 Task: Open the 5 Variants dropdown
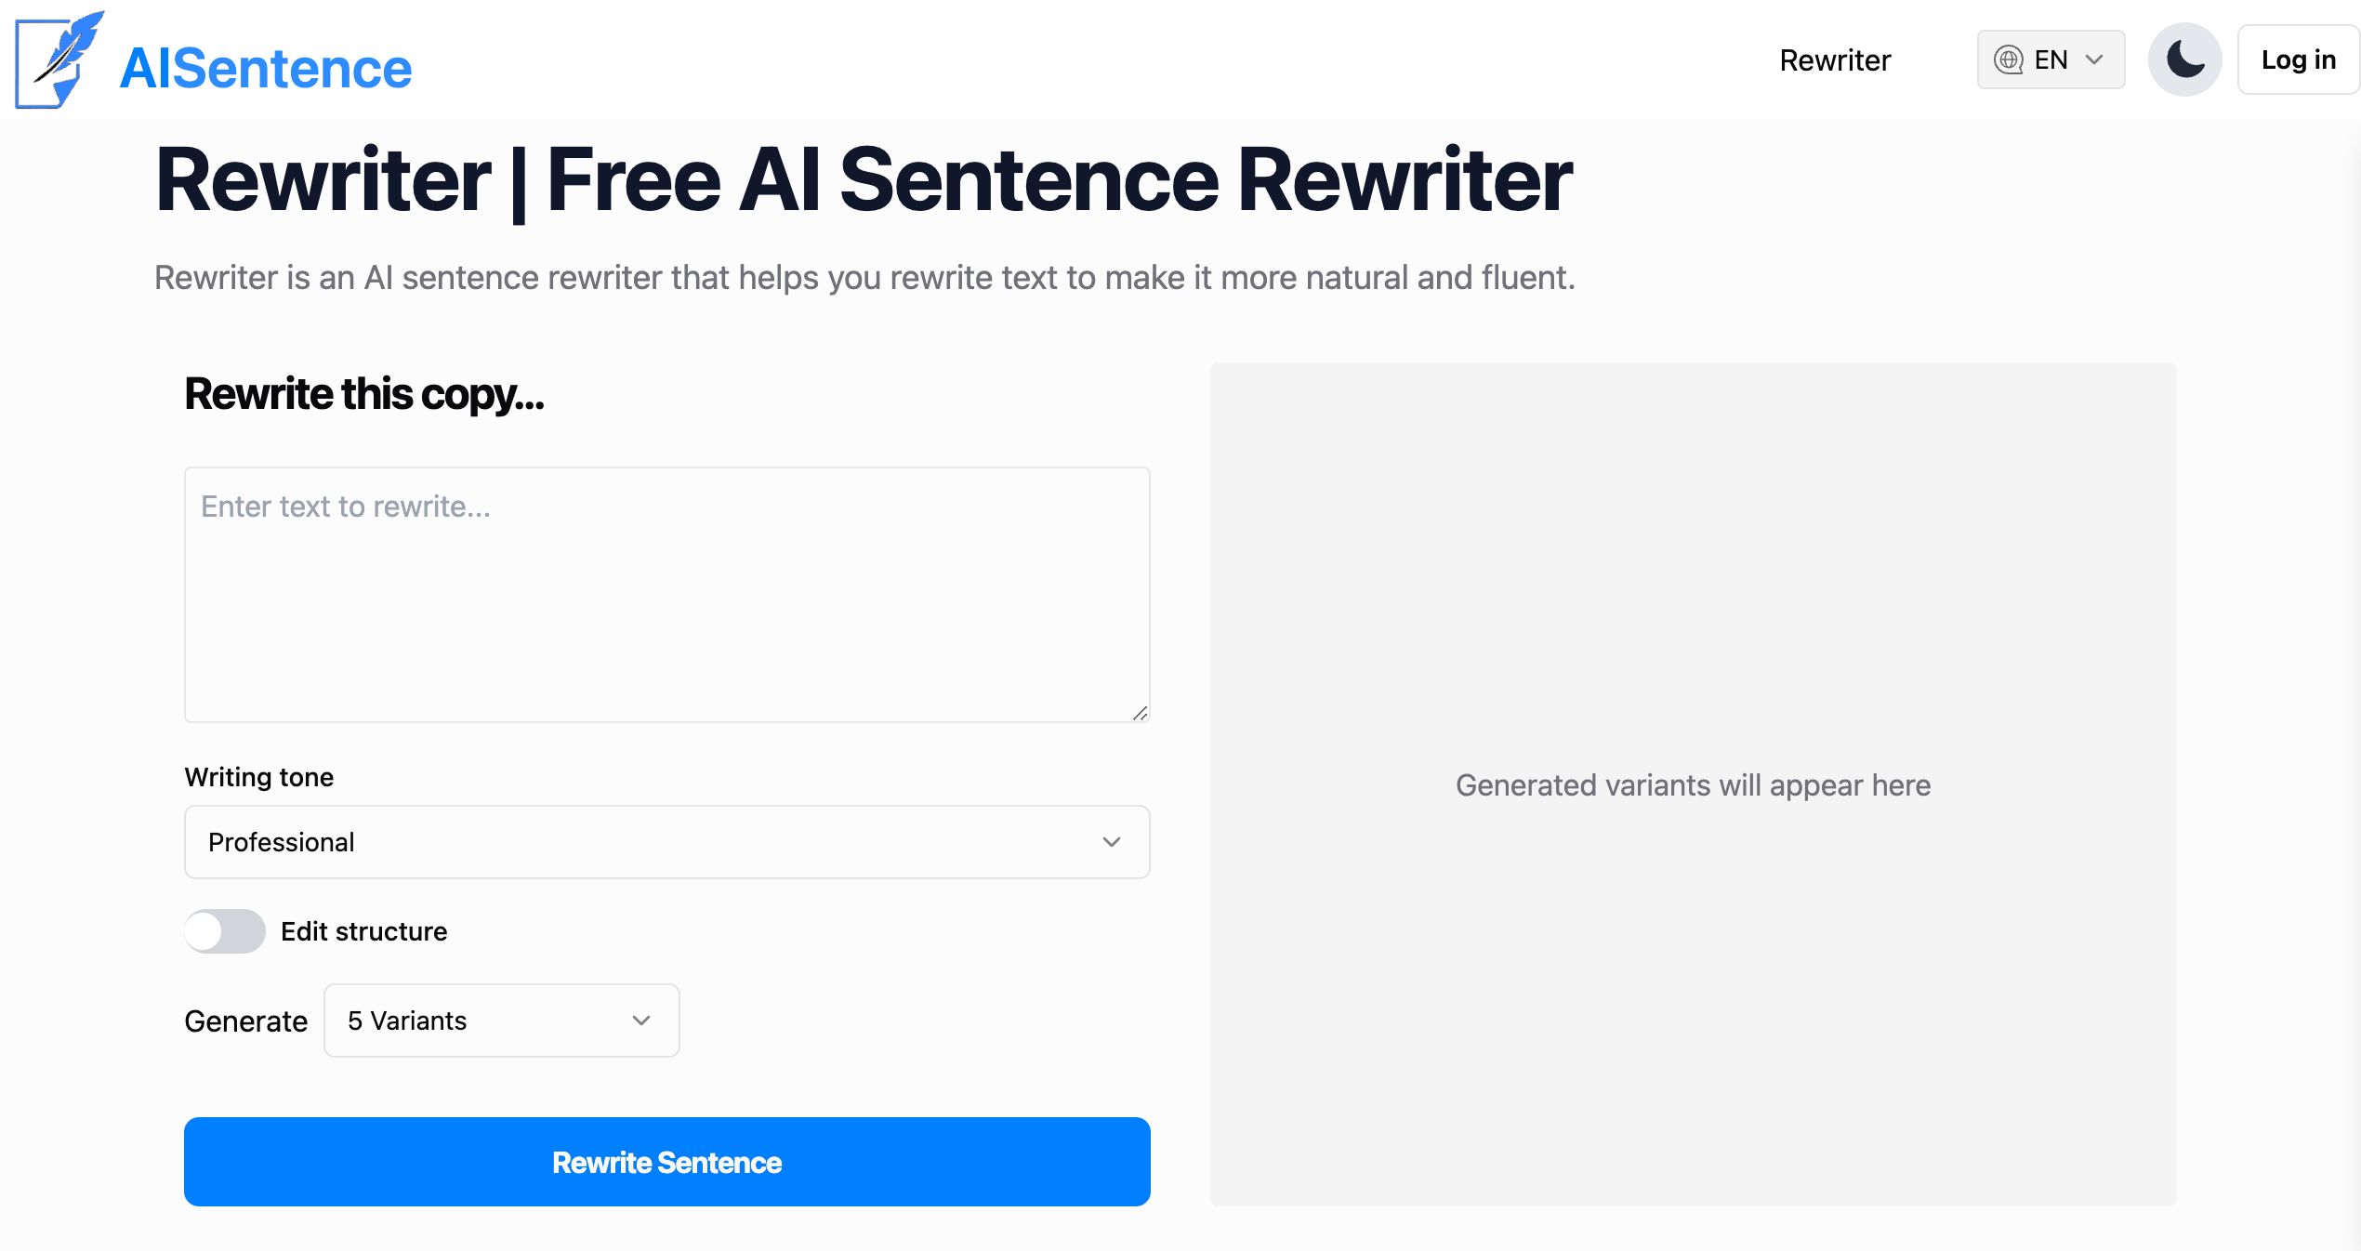tap(500, 1021)
